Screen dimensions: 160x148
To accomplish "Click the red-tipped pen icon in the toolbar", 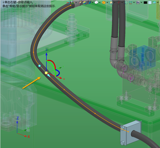I will tap(80, 2).
